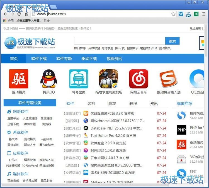Open the 绝地求生刺激战场 game icon

[x=109, y=79]
